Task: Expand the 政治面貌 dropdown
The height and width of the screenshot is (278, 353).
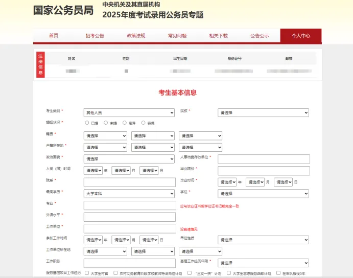Action: coord(129,159)
